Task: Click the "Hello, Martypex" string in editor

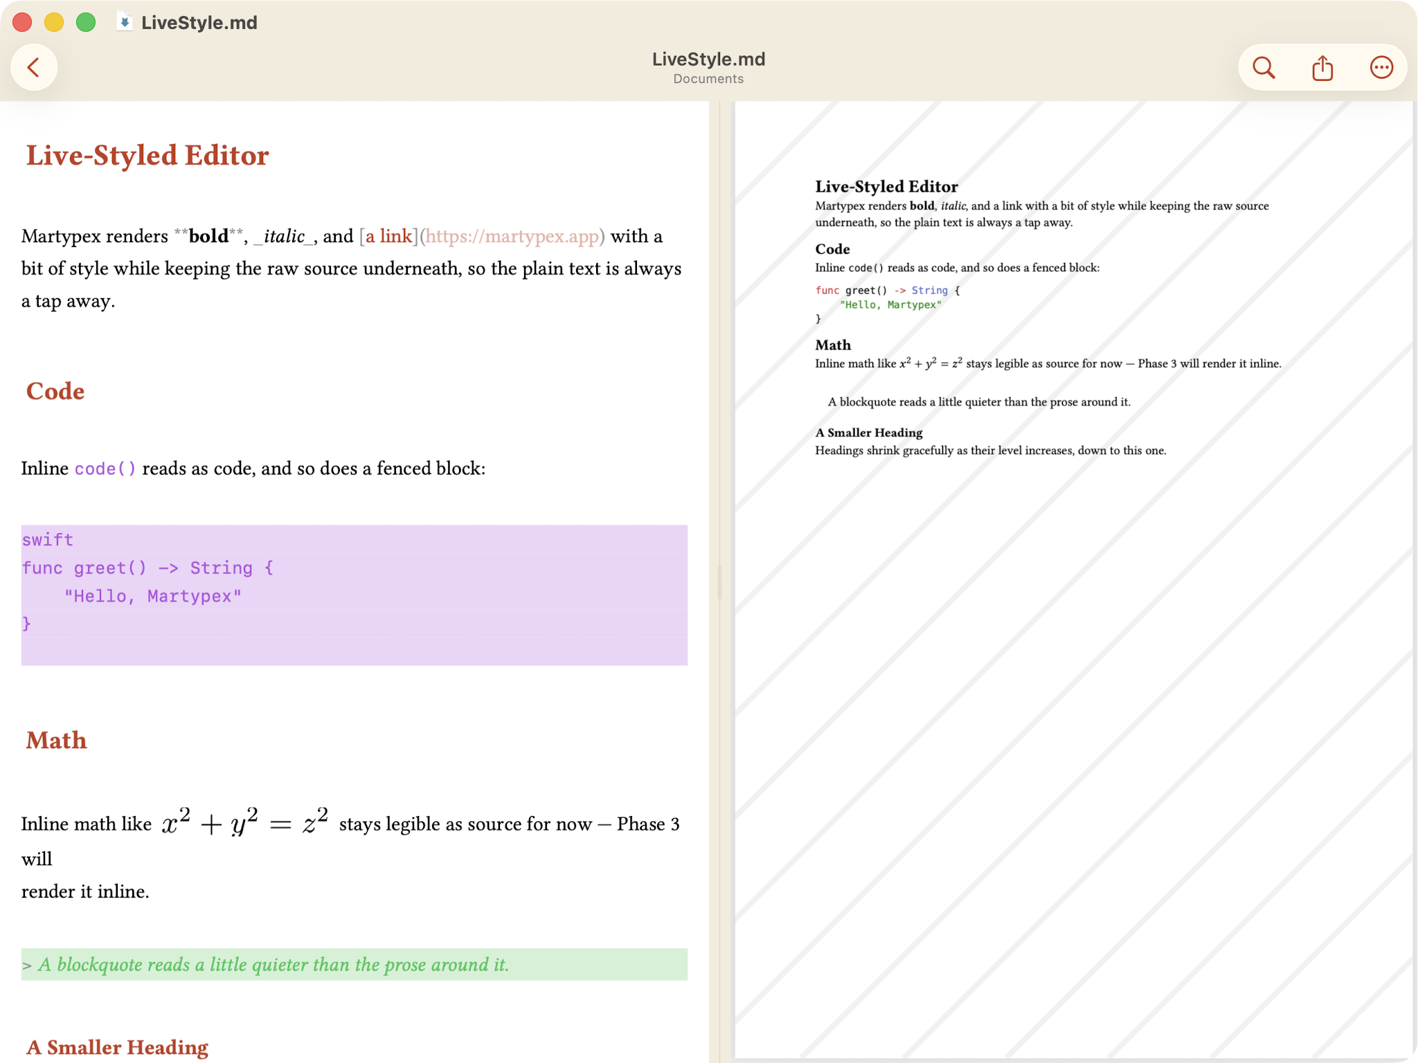Action: (153, 597)
